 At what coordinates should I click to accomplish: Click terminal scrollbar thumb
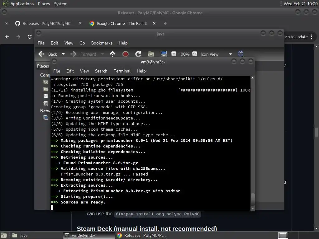(253, 199)
